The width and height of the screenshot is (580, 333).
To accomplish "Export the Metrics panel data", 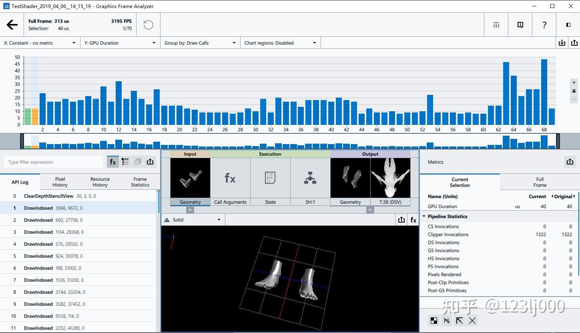I will tap(570, 162).
